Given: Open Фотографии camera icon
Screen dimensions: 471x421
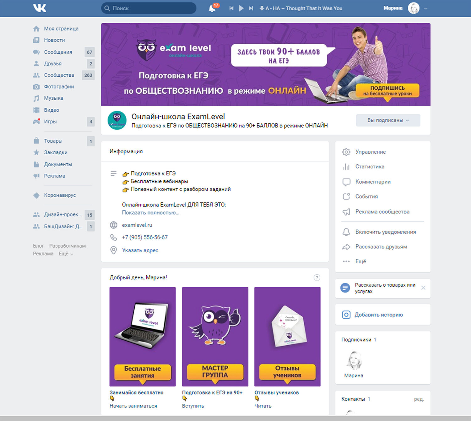Looking at the screenshot, I should point(36,87).
